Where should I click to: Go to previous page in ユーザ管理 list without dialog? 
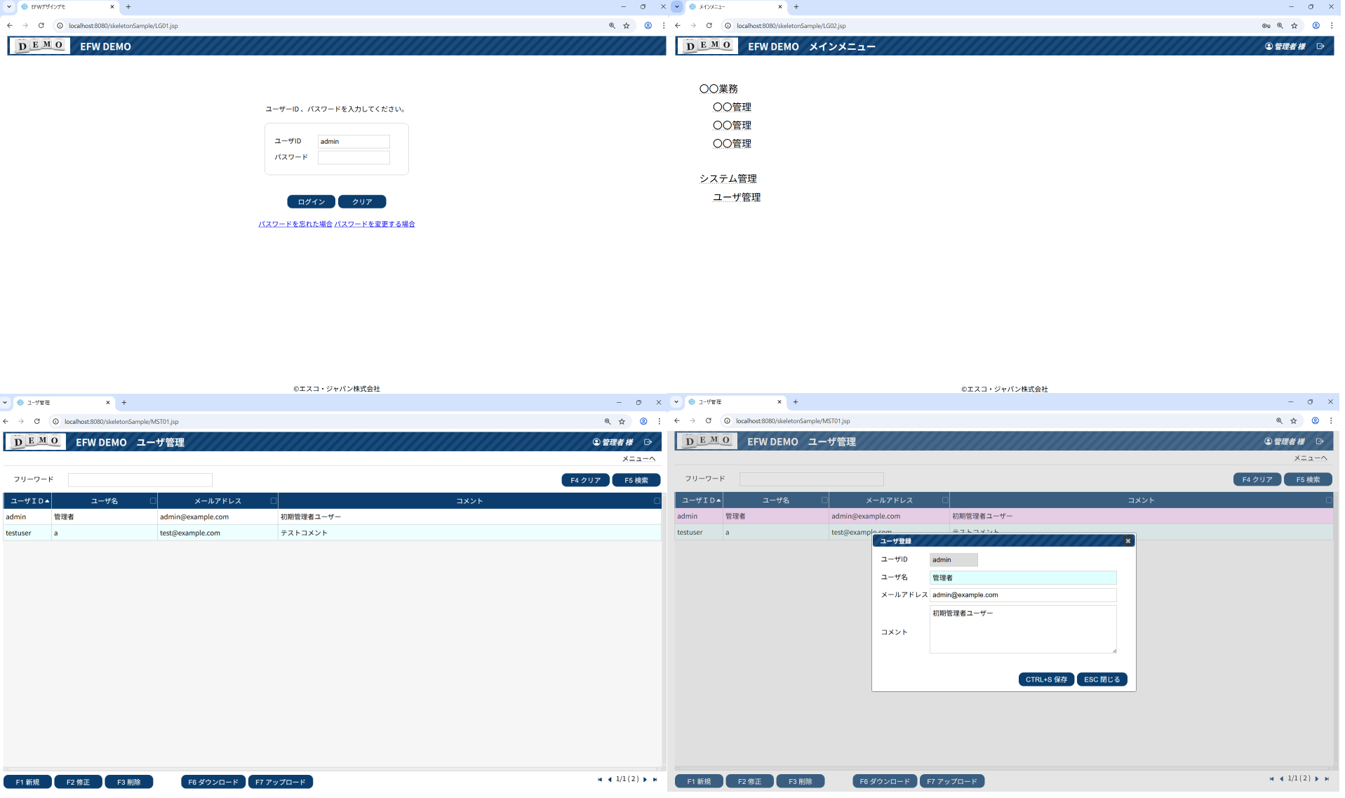610,780
